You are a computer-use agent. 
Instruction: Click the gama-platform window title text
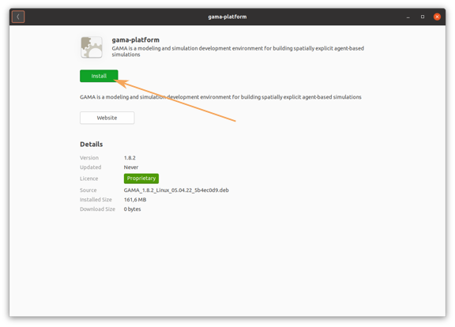click(x=227, y=17)
